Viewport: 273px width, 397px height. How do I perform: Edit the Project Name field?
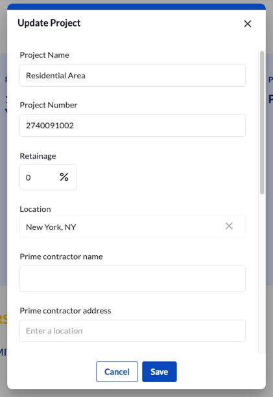click(132, 76)
